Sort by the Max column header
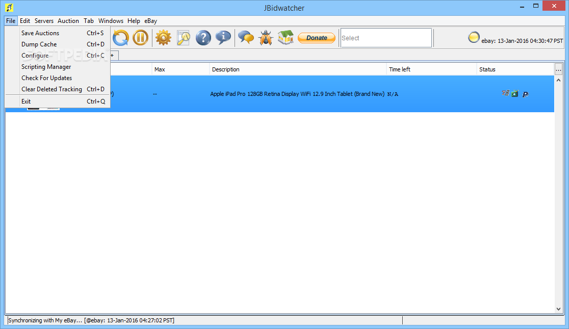This screenshot has width=569, height=329. click(x=180, y=69)
